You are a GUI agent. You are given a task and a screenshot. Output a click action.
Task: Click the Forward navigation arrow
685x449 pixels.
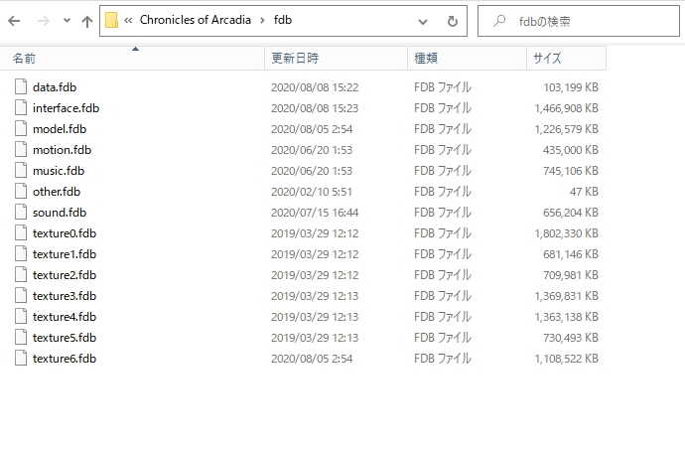click(x=45, y=21)
